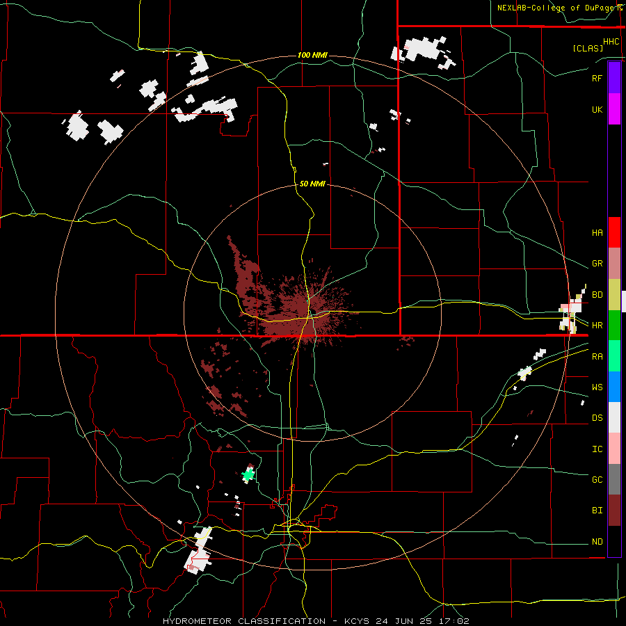The width and height of the screenshot is (626, 626).
Task: Select the IC pink legend block
Action: pyautogui.click(x=614, y=449)
